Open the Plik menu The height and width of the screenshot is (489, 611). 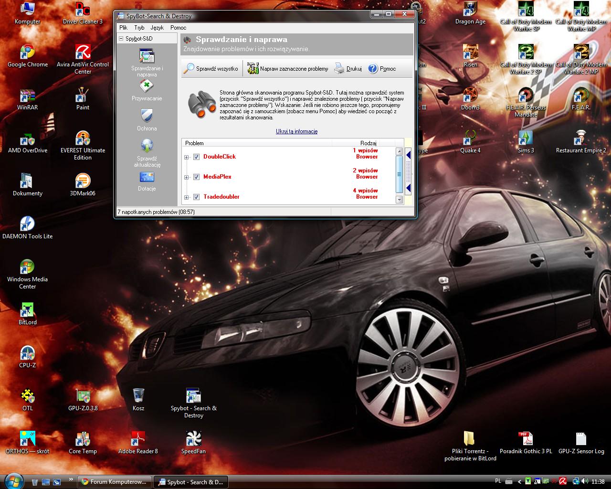[124, 28]
